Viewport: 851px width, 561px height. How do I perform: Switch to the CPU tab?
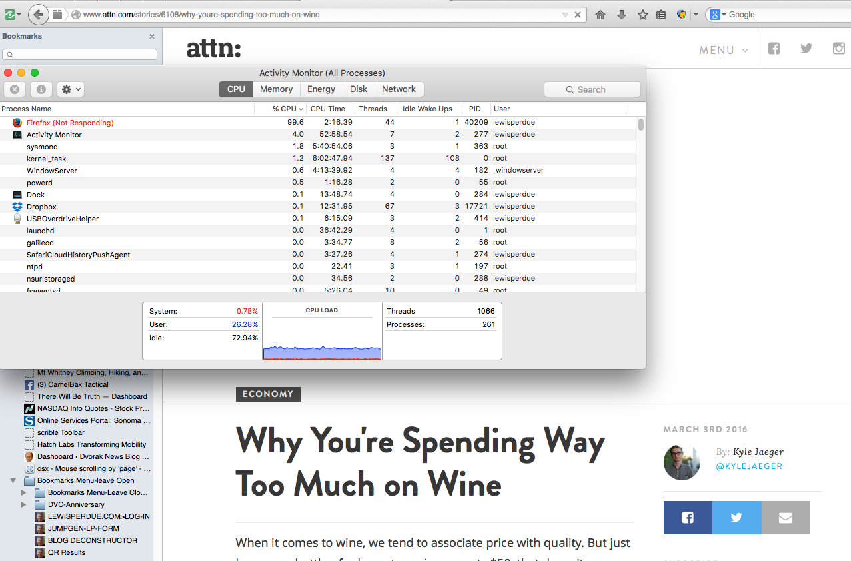236,89
